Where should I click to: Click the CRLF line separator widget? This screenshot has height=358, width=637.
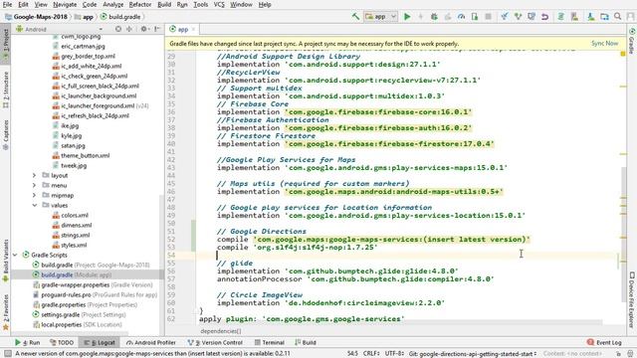(371, 354)
